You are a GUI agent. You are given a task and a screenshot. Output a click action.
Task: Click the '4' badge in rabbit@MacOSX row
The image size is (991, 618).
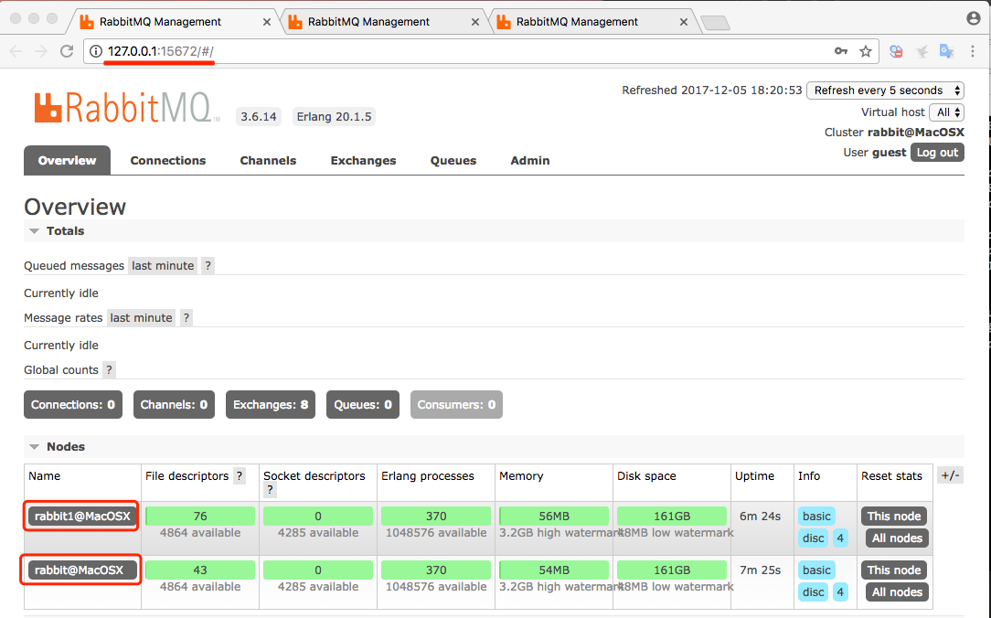[840, 592]
